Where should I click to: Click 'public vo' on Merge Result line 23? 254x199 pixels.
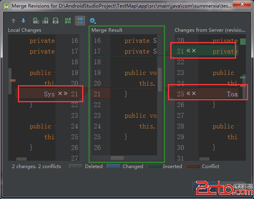pos(141,116)
